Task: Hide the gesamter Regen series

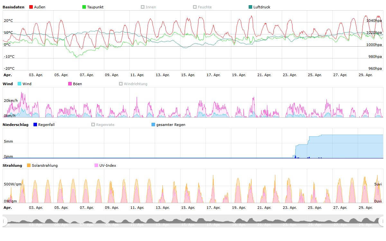Action: coord(170,125)
